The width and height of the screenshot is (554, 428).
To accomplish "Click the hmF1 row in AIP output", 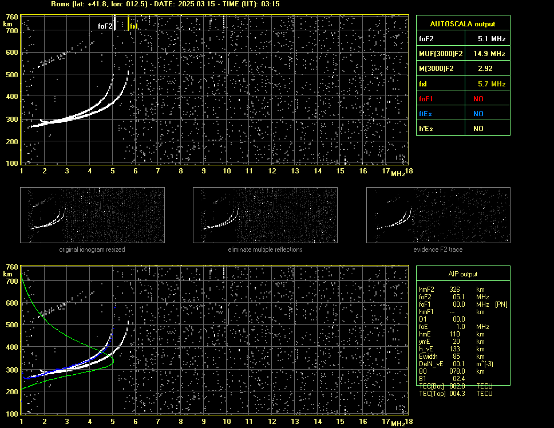I will pos(452,312).
